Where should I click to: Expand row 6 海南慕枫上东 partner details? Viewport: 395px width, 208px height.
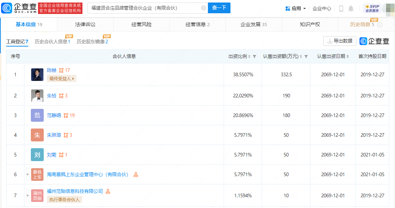click(x=28, y=174)
